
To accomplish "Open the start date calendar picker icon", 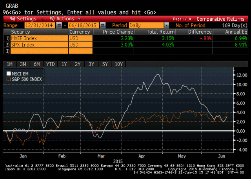I will tap(59, 25).
